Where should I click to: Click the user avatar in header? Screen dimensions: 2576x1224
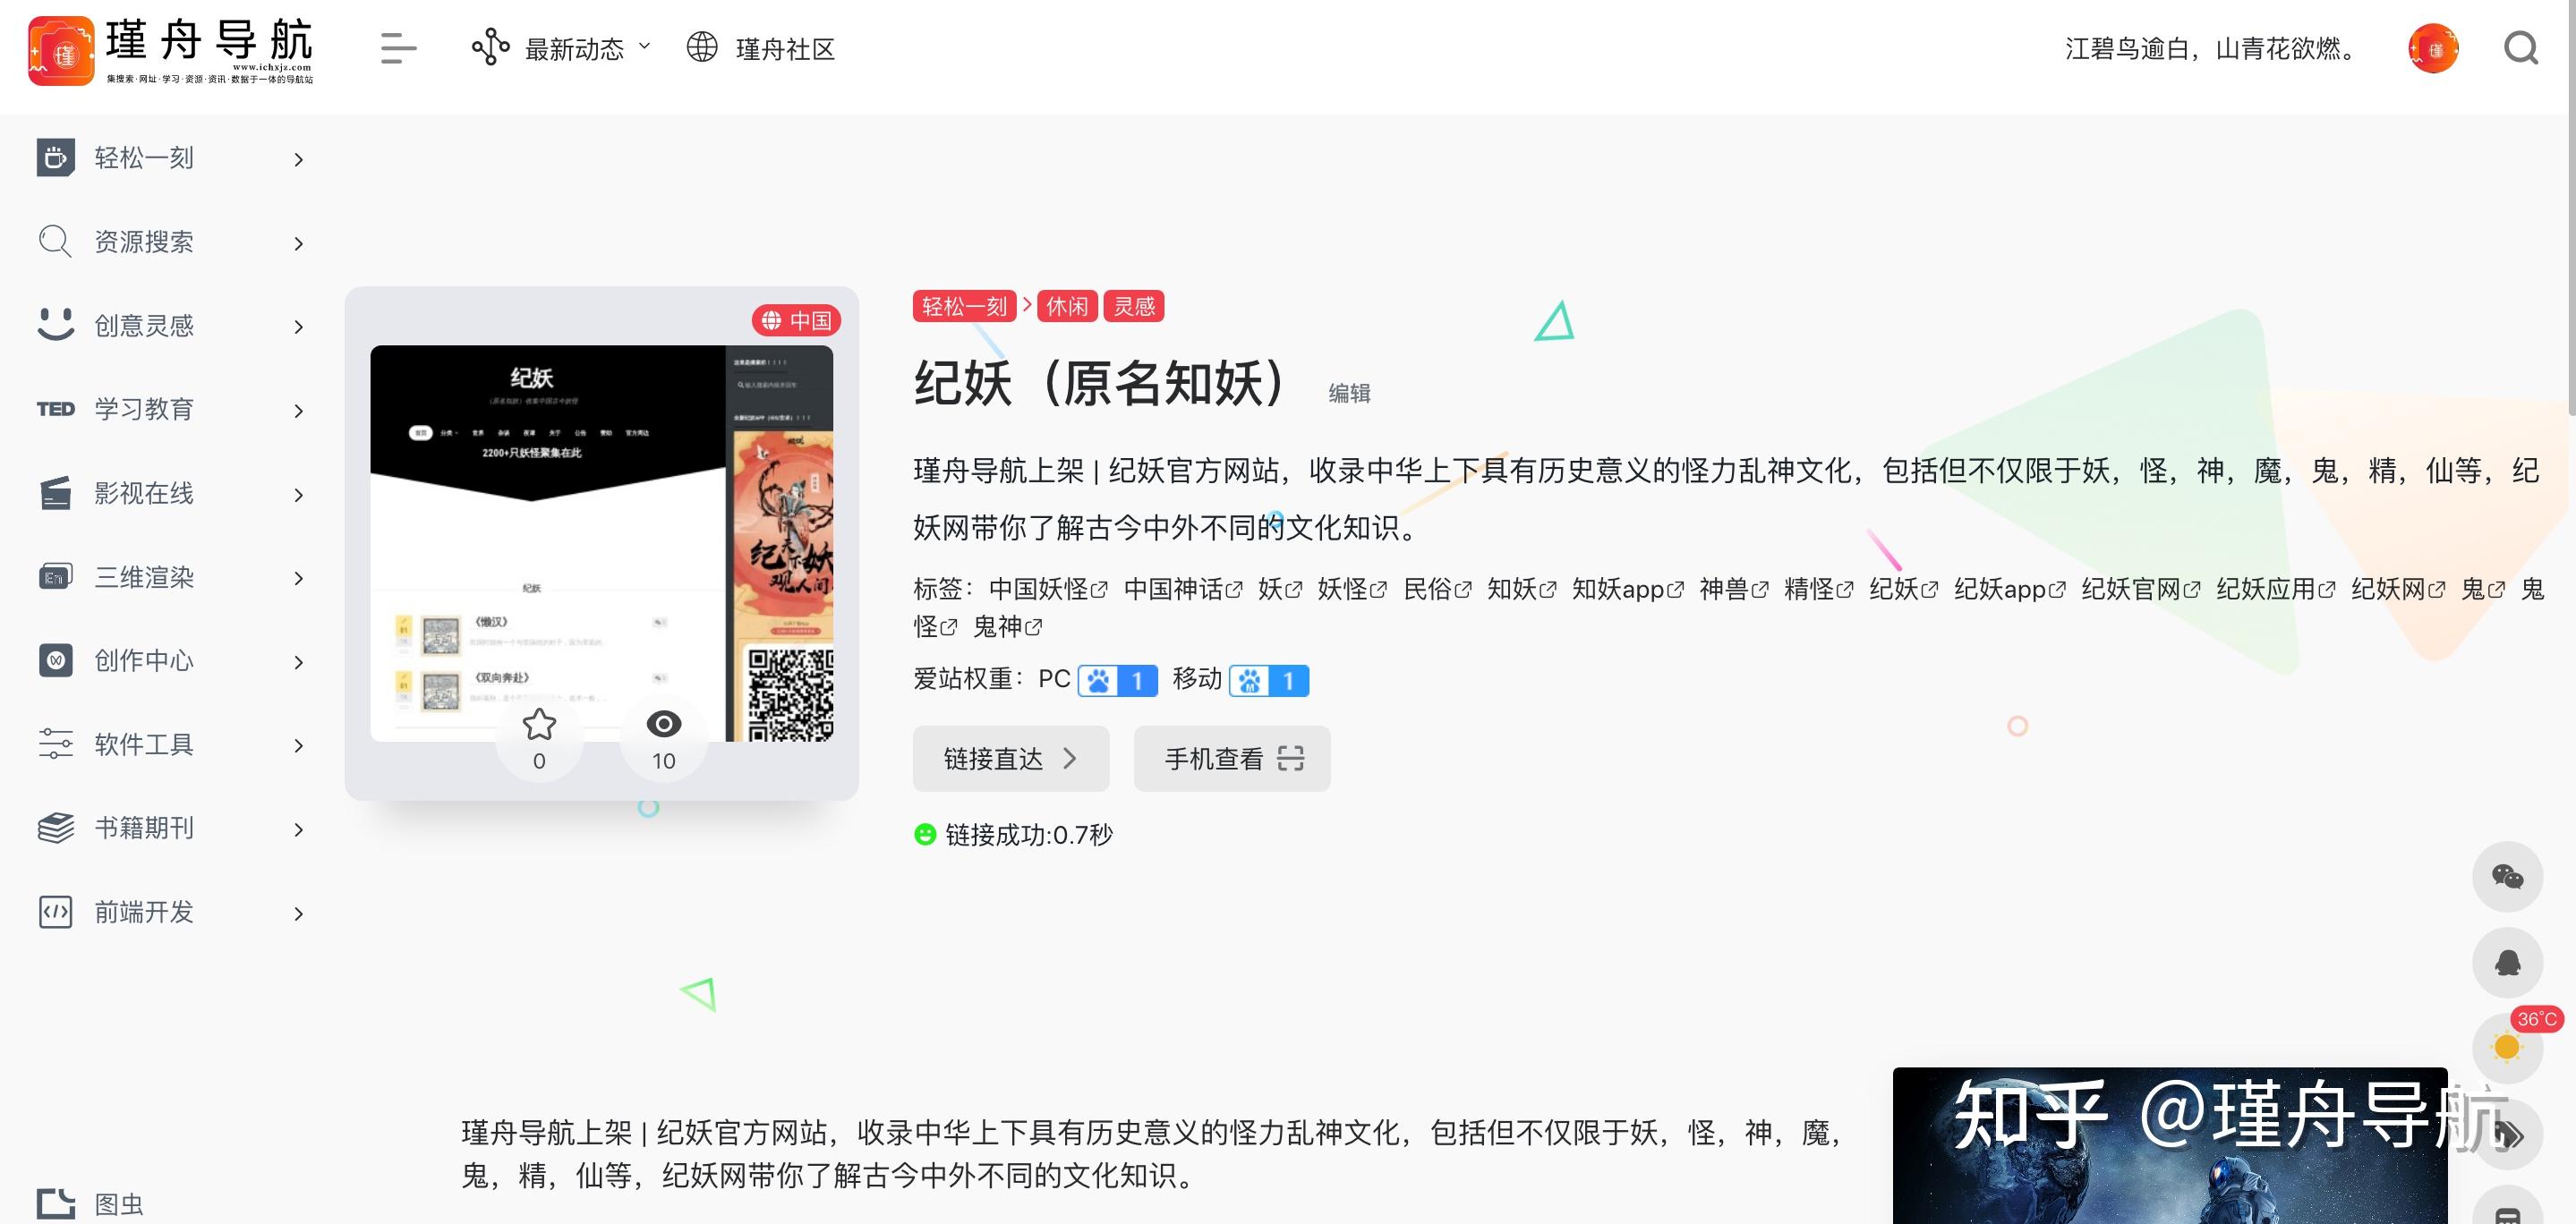2433,48
